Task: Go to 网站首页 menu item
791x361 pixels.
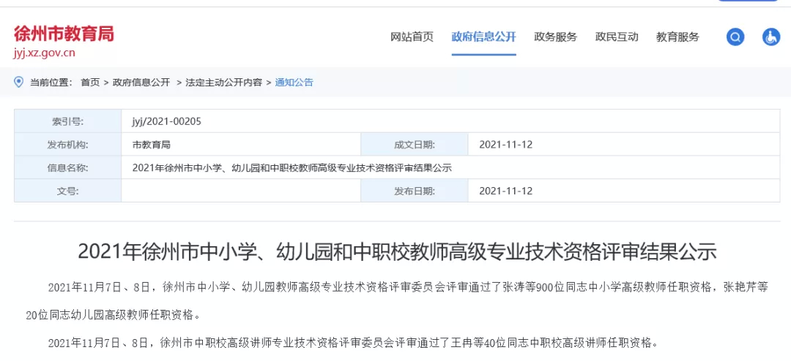Action: pyautogui.click(x=412, y=37)
